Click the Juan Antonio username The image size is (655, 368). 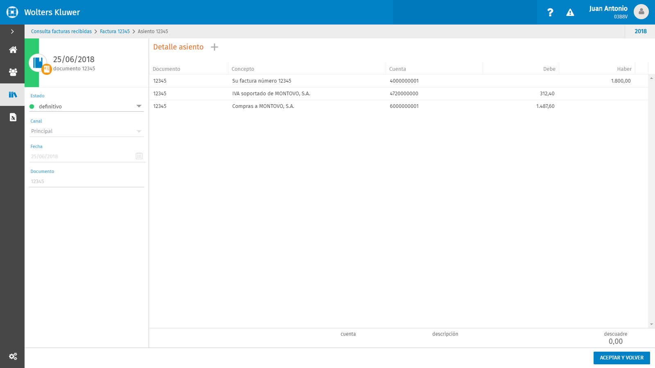pyautogui.click(x=608, y=9)
